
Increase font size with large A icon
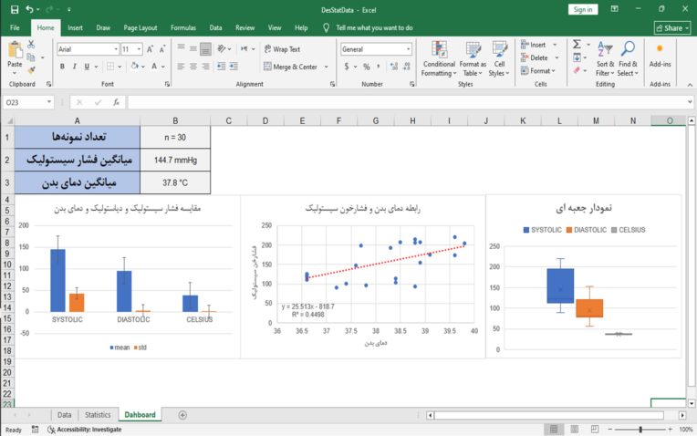150,49
